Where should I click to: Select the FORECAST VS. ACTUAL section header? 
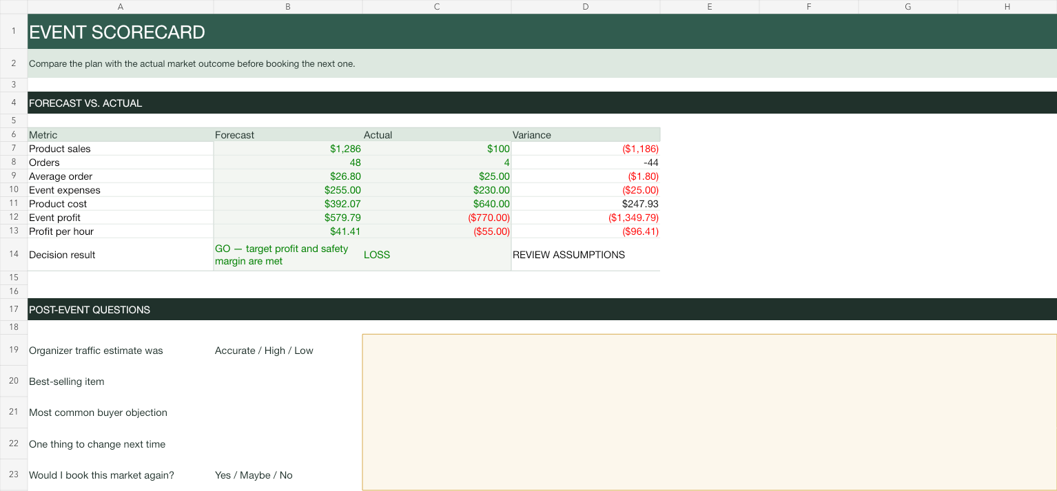542,103
